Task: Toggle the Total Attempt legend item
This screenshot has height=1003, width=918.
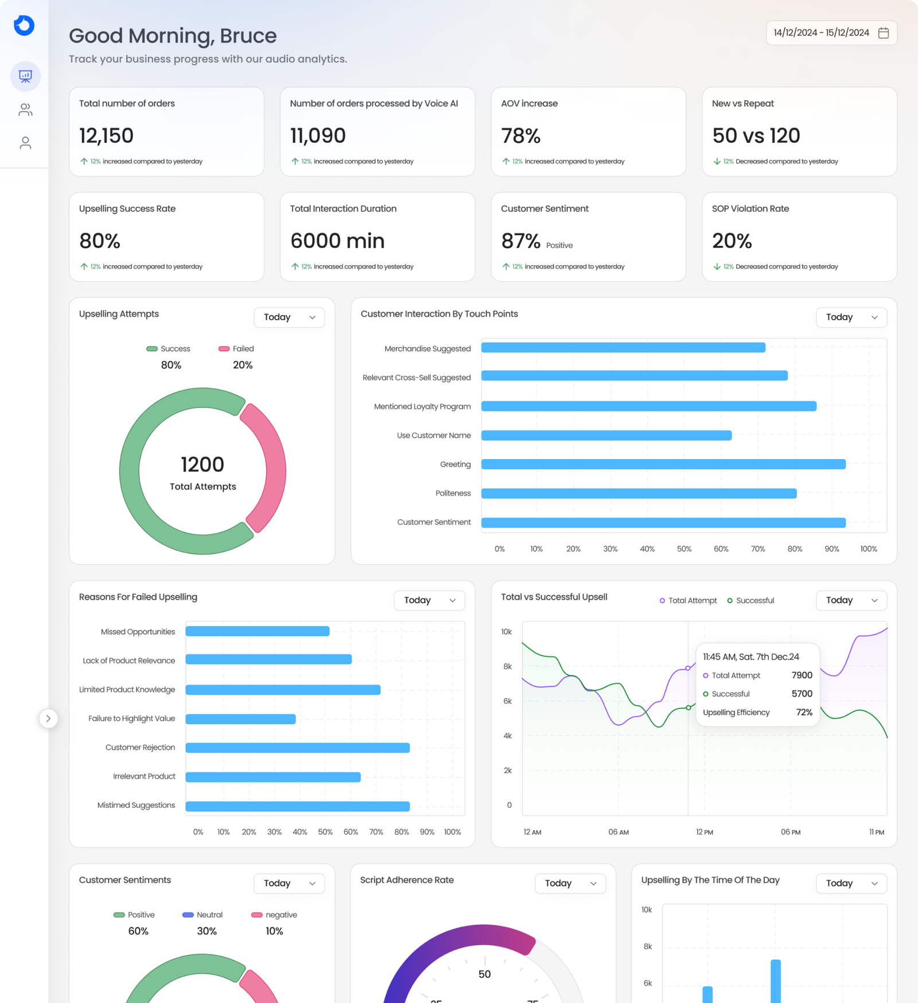Action: (x=688, y=601)
